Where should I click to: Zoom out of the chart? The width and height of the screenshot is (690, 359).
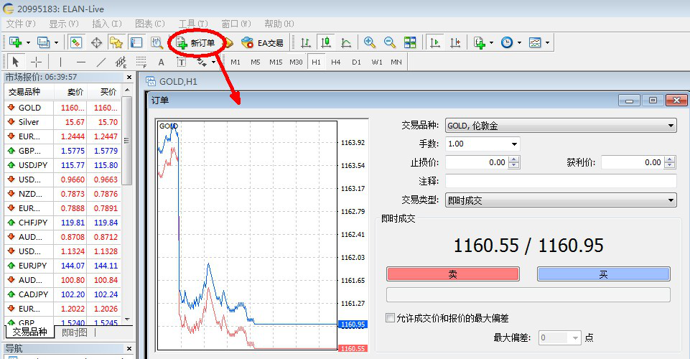pyautogui.click(x=389, y=42)
